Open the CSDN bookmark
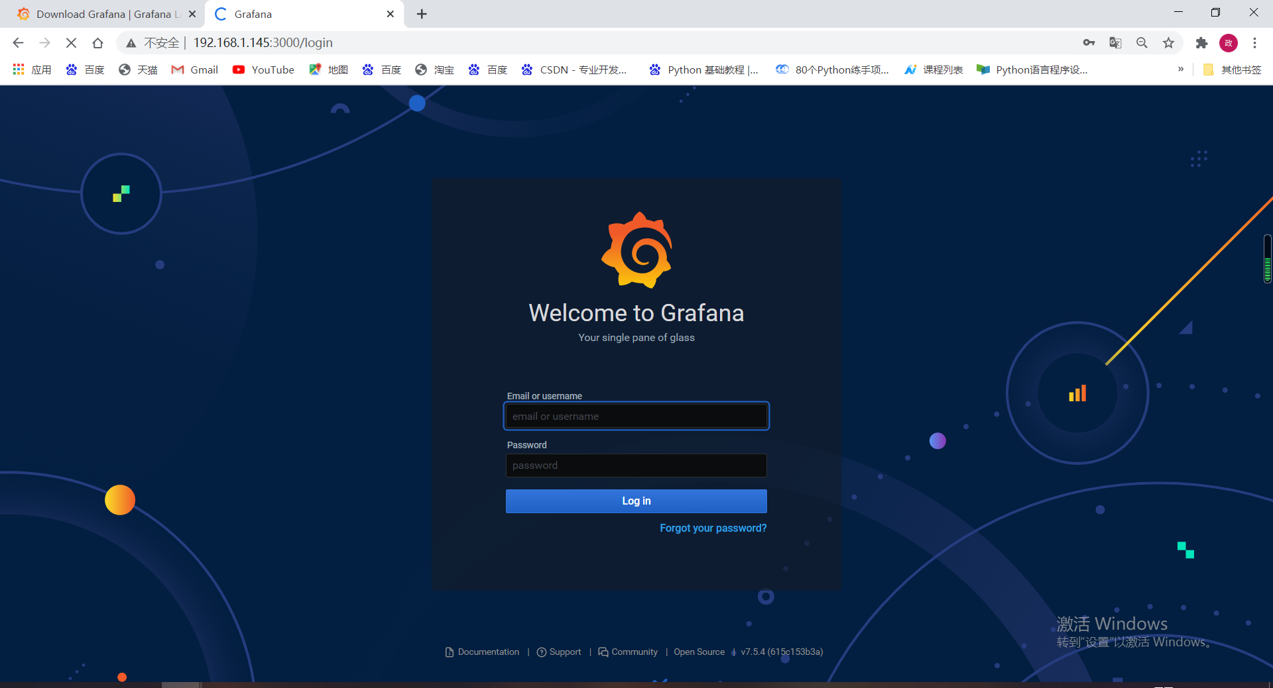The width and height of the screenshot is (1273, 688). [574, 70]
